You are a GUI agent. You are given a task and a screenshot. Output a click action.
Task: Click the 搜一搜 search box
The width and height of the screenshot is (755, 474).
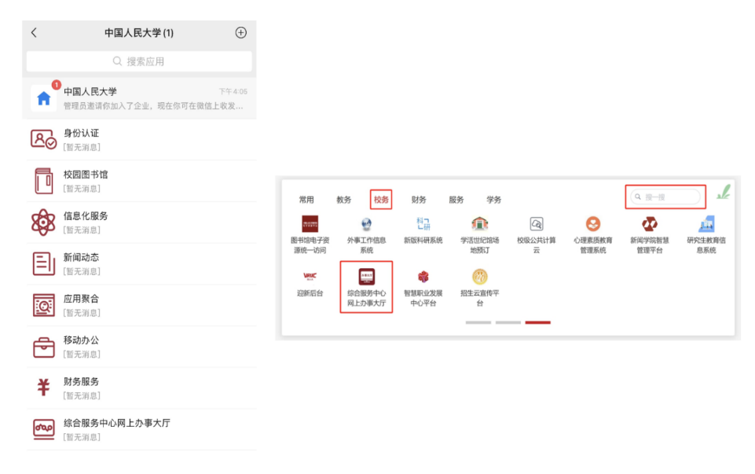665,197
